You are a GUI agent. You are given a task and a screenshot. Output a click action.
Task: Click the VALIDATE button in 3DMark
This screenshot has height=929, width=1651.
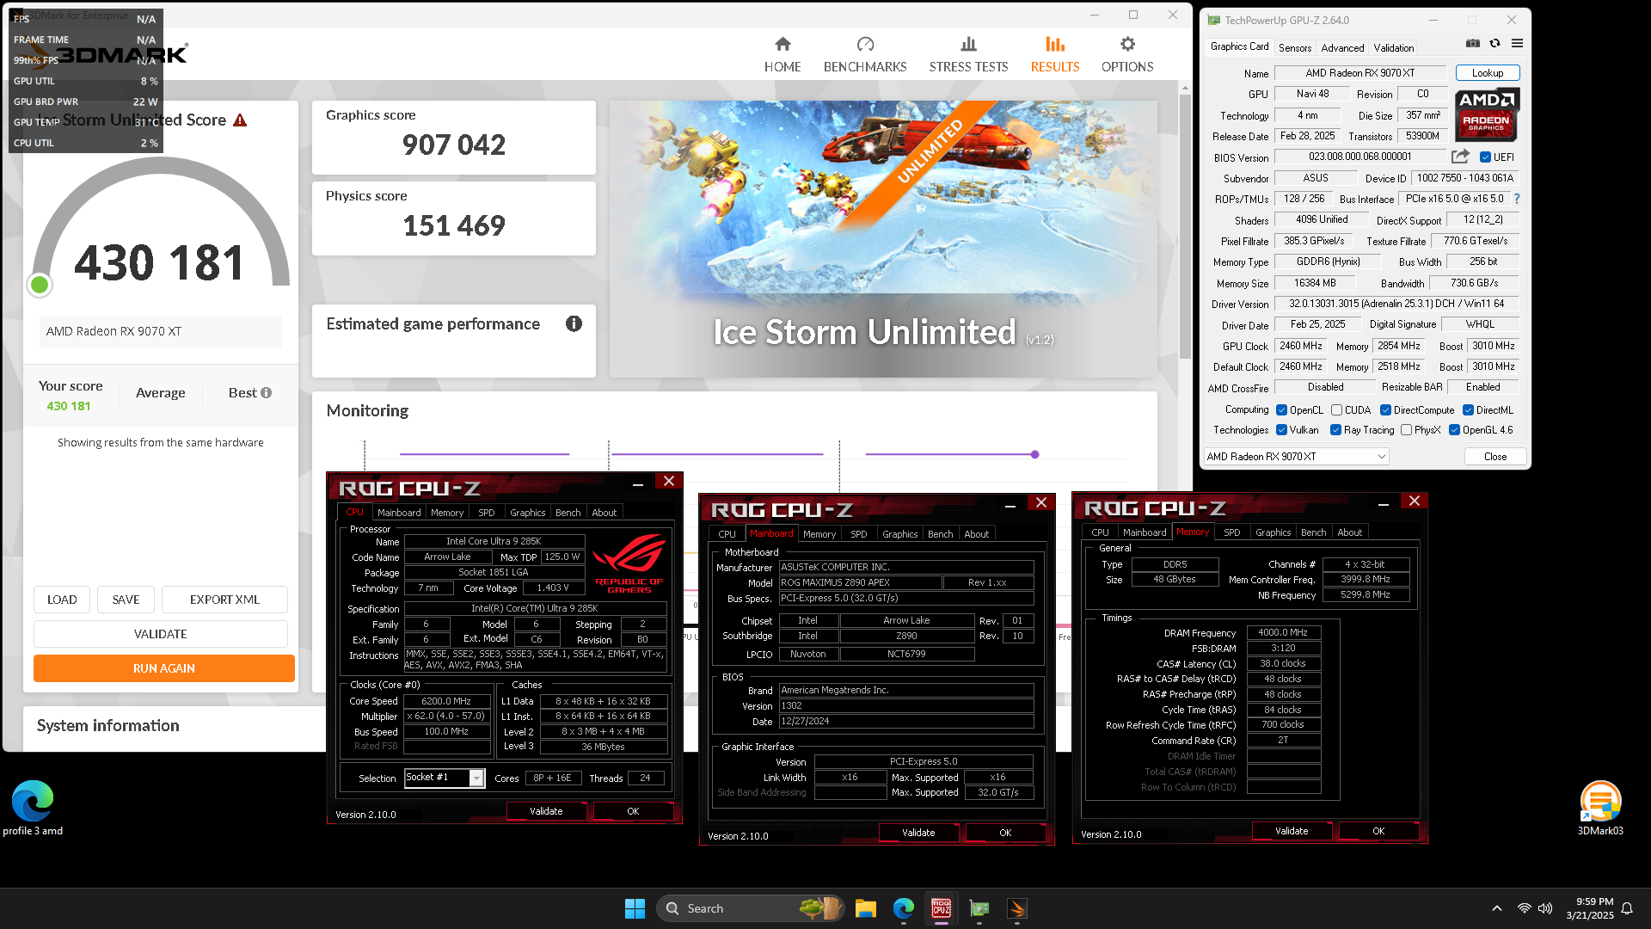click(160, 634)
